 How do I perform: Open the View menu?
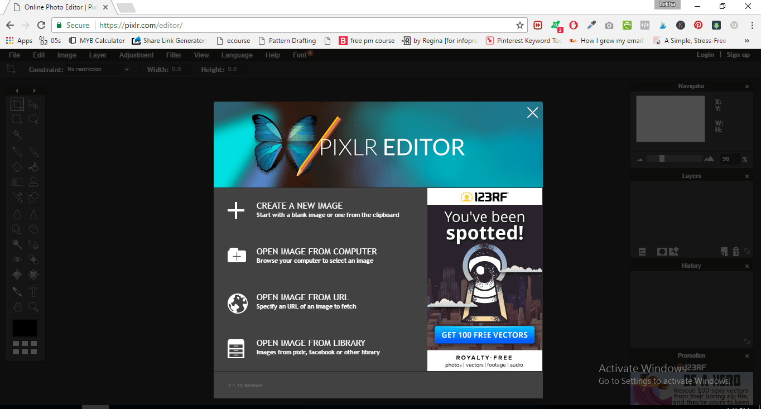tap(201, 55)
